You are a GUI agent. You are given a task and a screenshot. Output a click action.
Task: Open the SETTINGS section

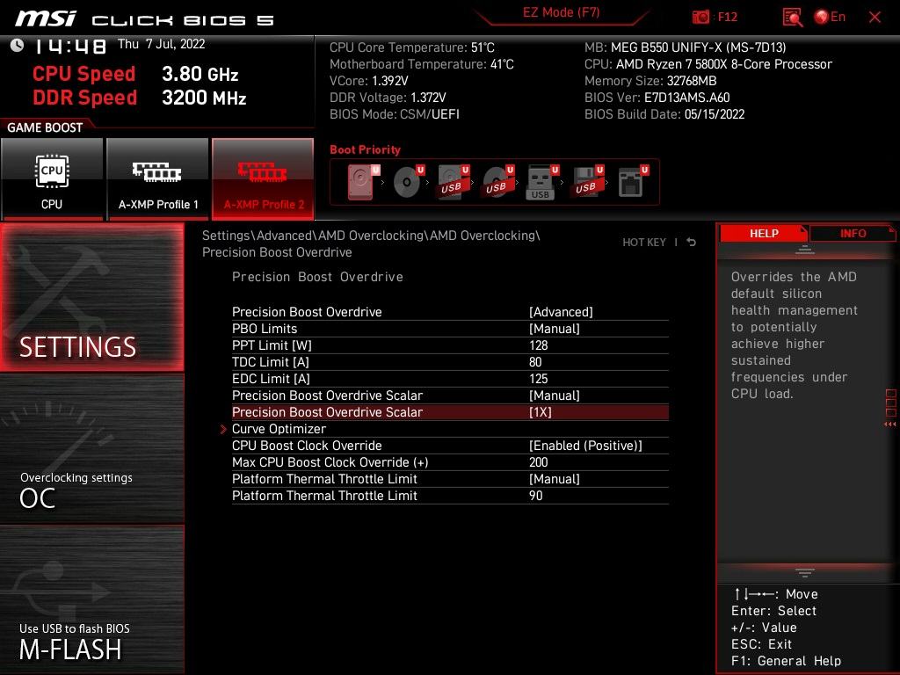coord(91,297)
